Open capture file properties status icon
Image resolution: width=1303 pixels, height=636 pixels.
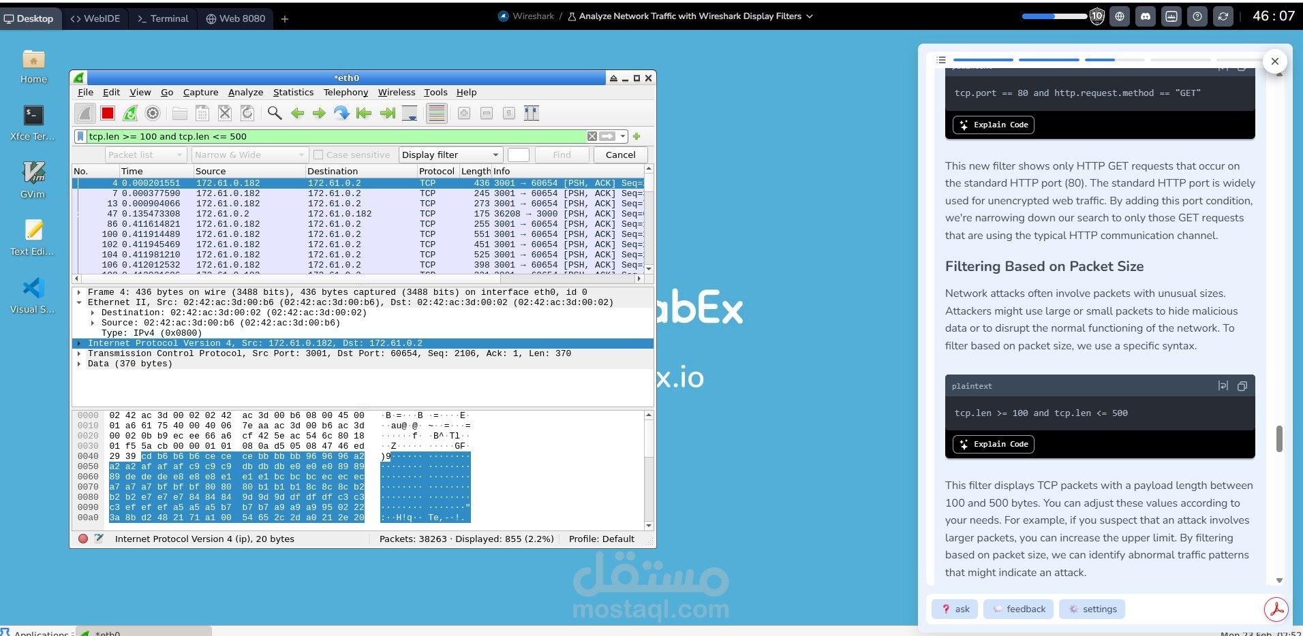coord(99,539)
